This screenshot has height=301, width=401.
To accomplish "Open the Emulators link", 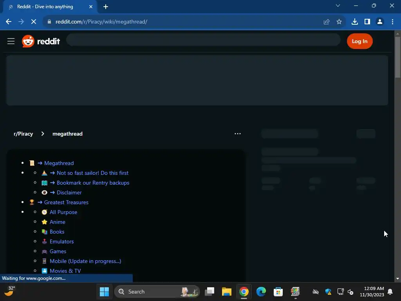I will 61,241.
